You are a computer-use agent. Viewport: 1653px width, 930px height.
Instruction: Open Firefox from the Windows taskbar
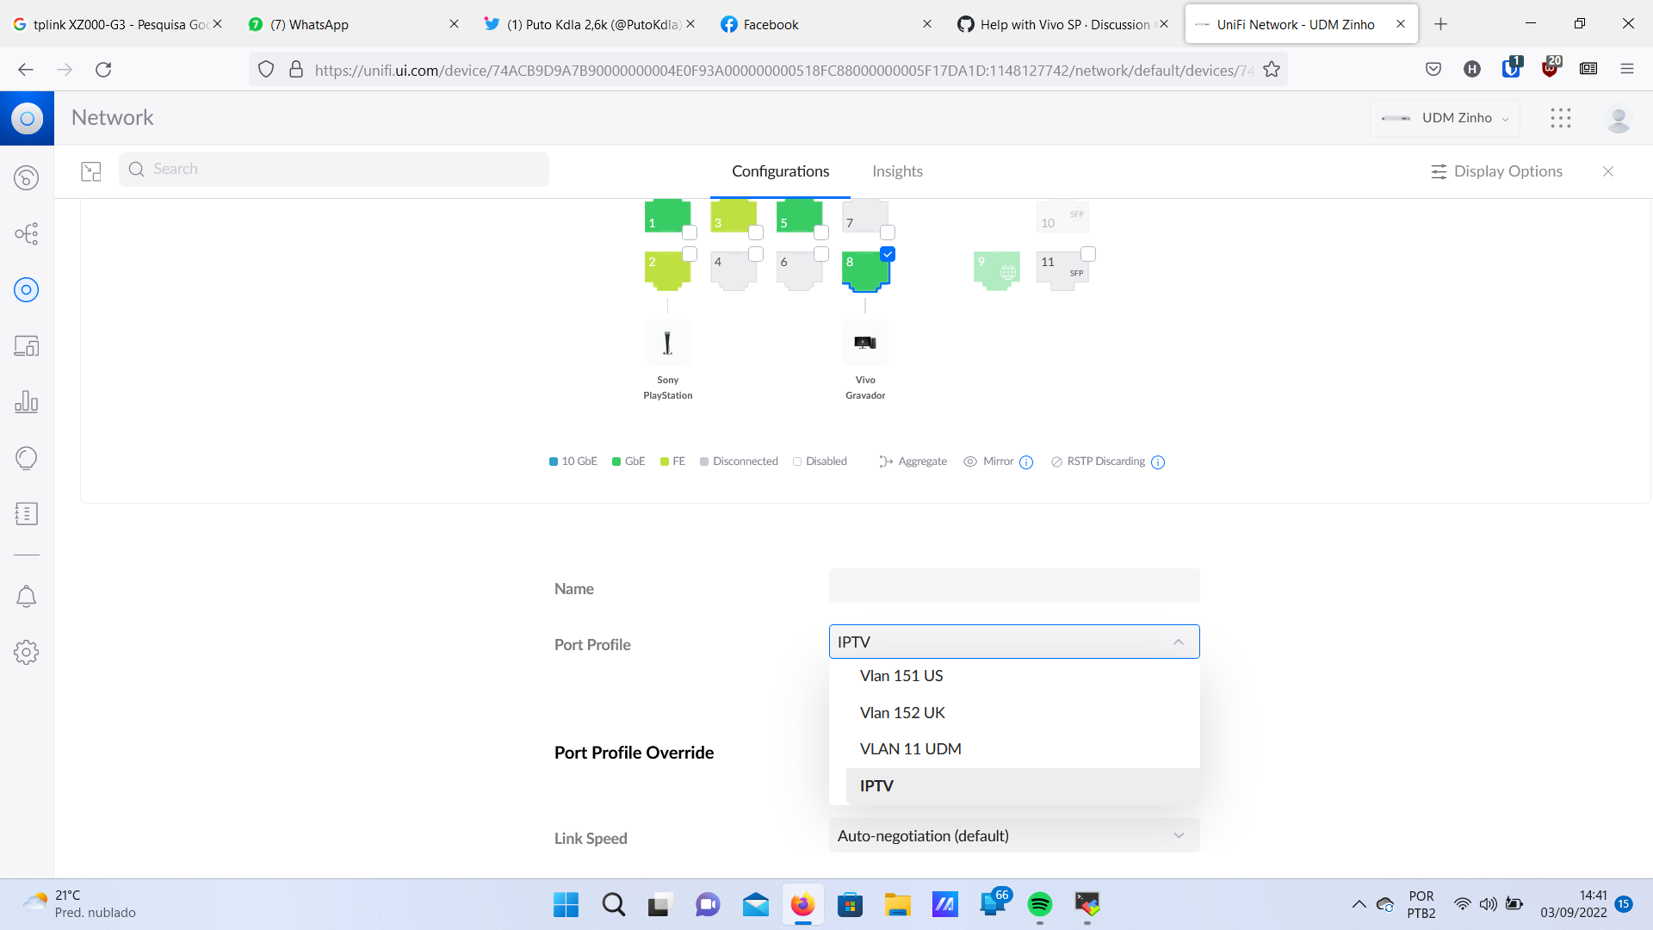[x=802, y=904]
